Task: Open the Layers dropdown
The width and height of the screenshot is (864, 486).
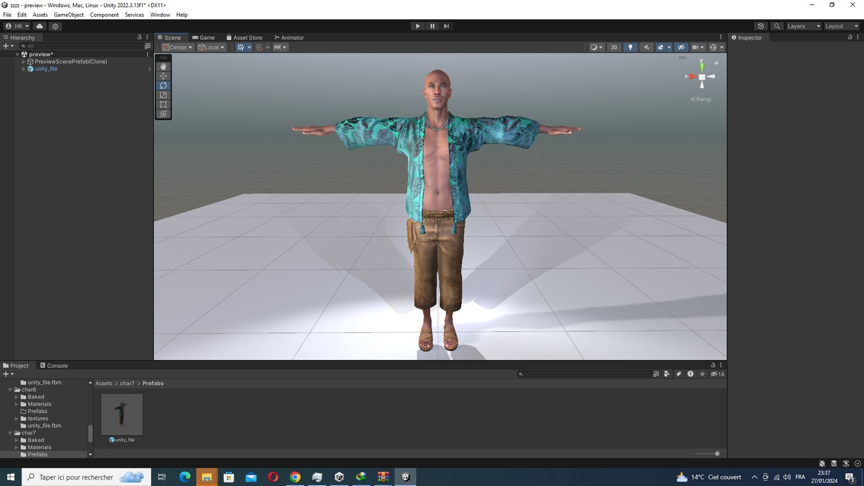Action: pyautogui.click(x=804, y=26)
